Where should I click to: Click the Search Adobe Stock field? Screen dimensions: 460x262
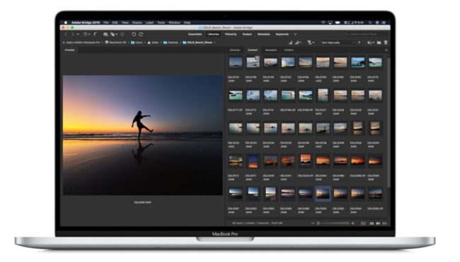point(364,34)
